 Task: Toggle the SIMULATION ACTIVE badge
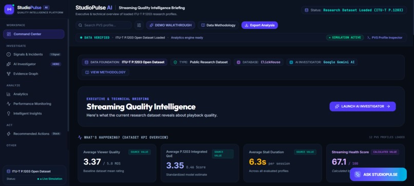click(345, 38)
